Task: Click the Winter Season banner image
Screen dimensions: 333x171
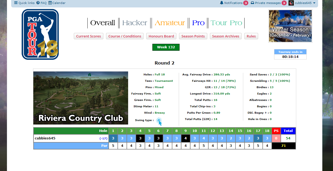Action: pos(290,26)
